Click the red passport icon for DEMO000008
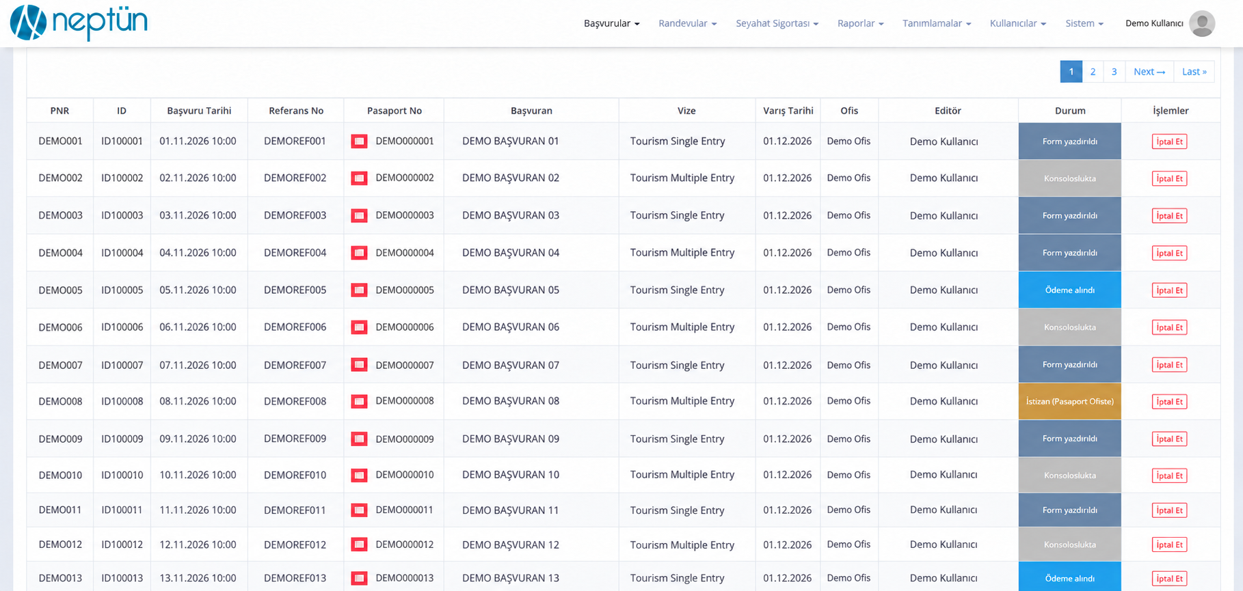Viewport: 1243px width, 591px height. click(x=359, y=402)
